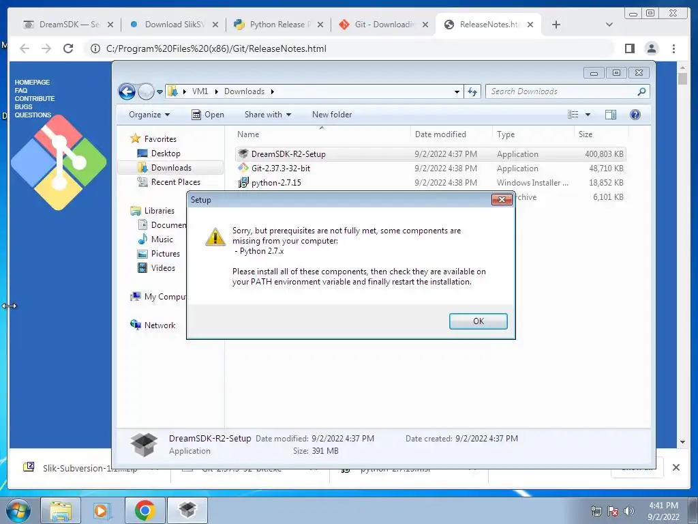
Task: Open the tab search dropdown
Action: [x=609, y=25]
